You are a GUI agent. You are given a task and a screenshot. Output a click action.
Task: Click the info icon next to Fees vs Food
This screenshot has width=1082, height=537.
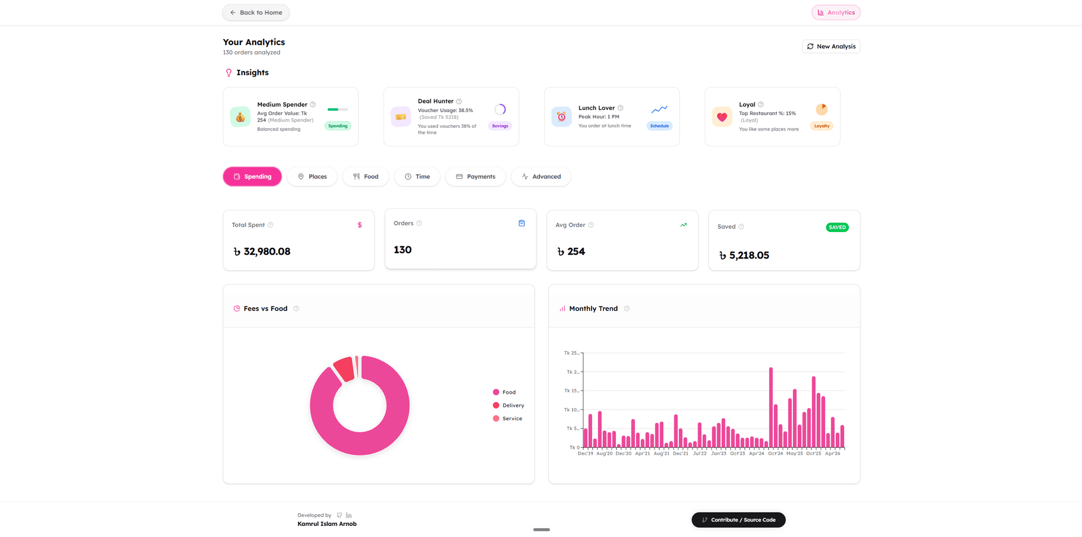pos(296,309)
